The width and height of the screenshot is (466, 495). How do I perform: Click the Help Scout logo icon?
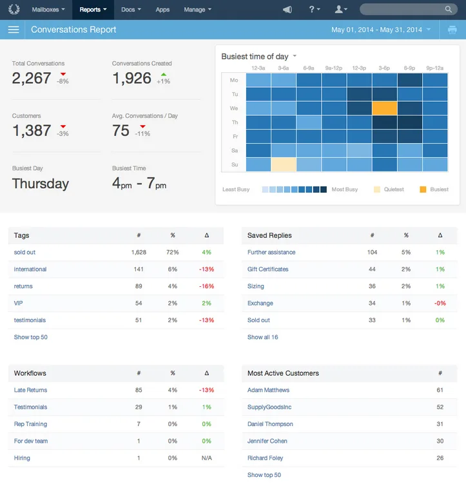[x=14, y=9]
